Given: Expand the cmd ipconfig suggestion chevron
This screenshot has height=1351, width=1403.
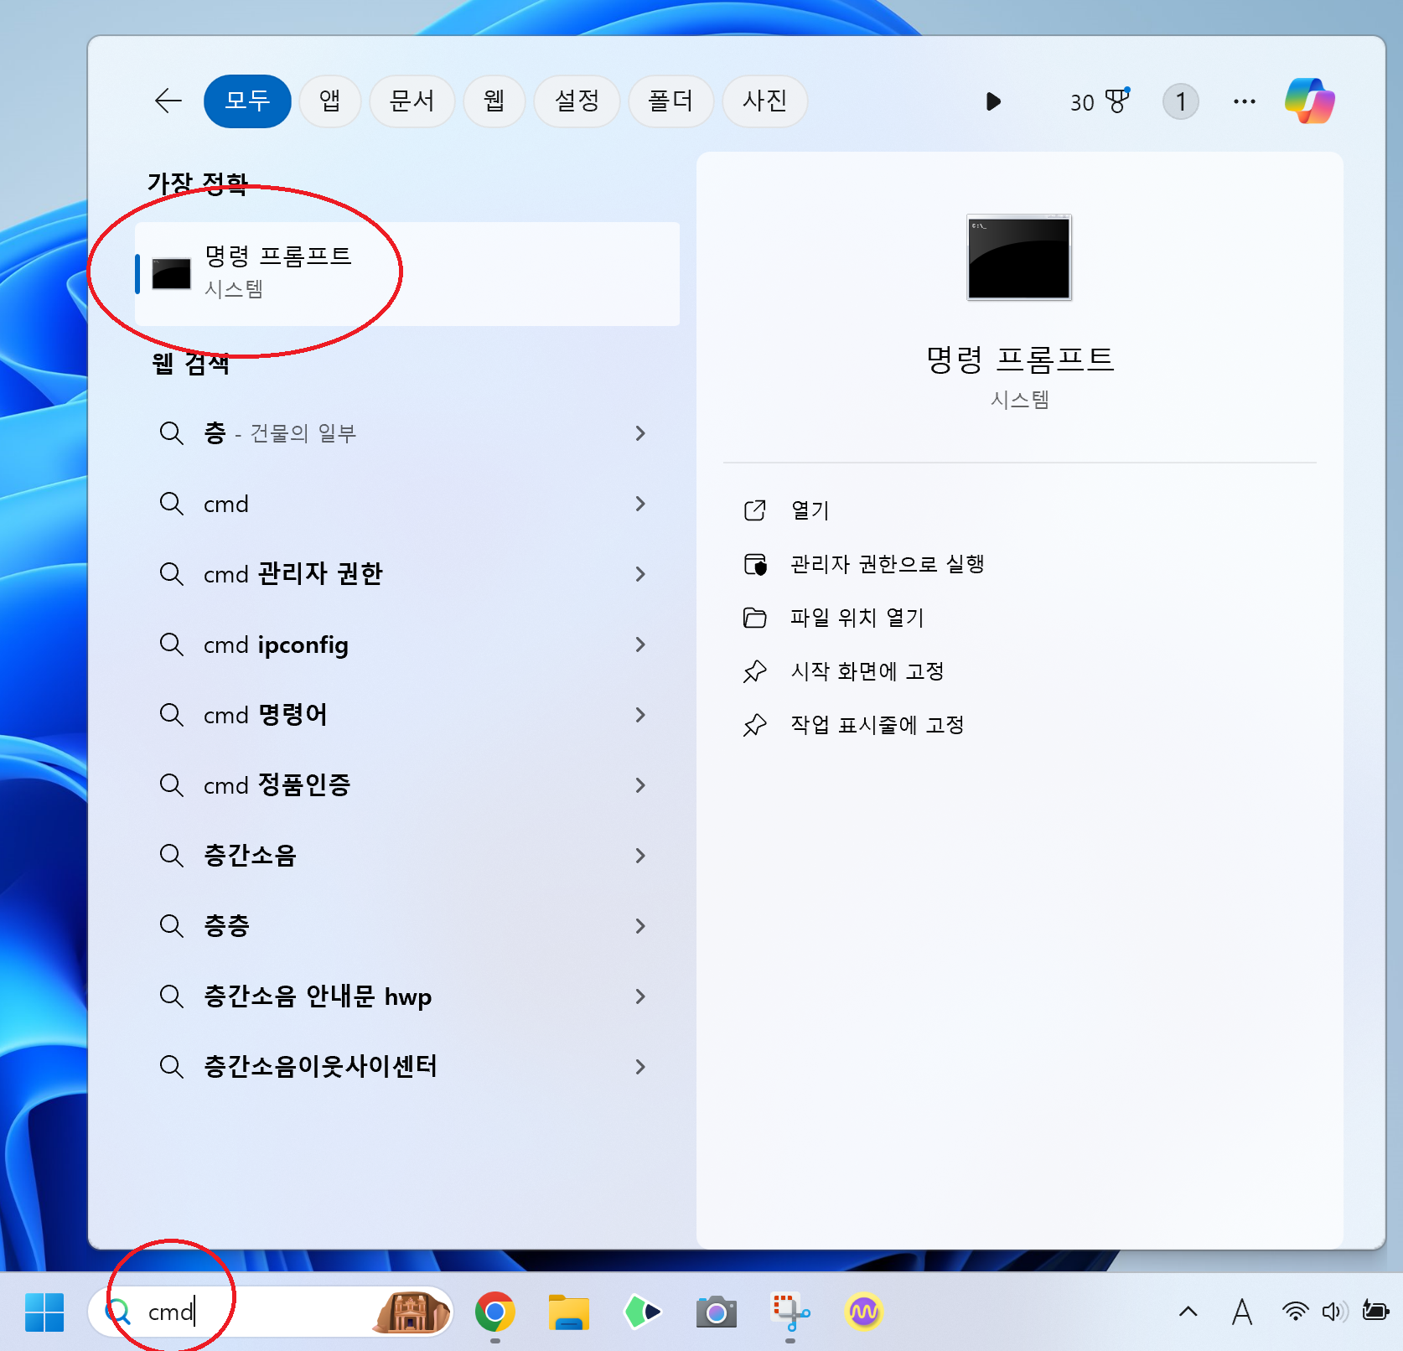Looking at the screenshot, I should [x=640, y=644].
